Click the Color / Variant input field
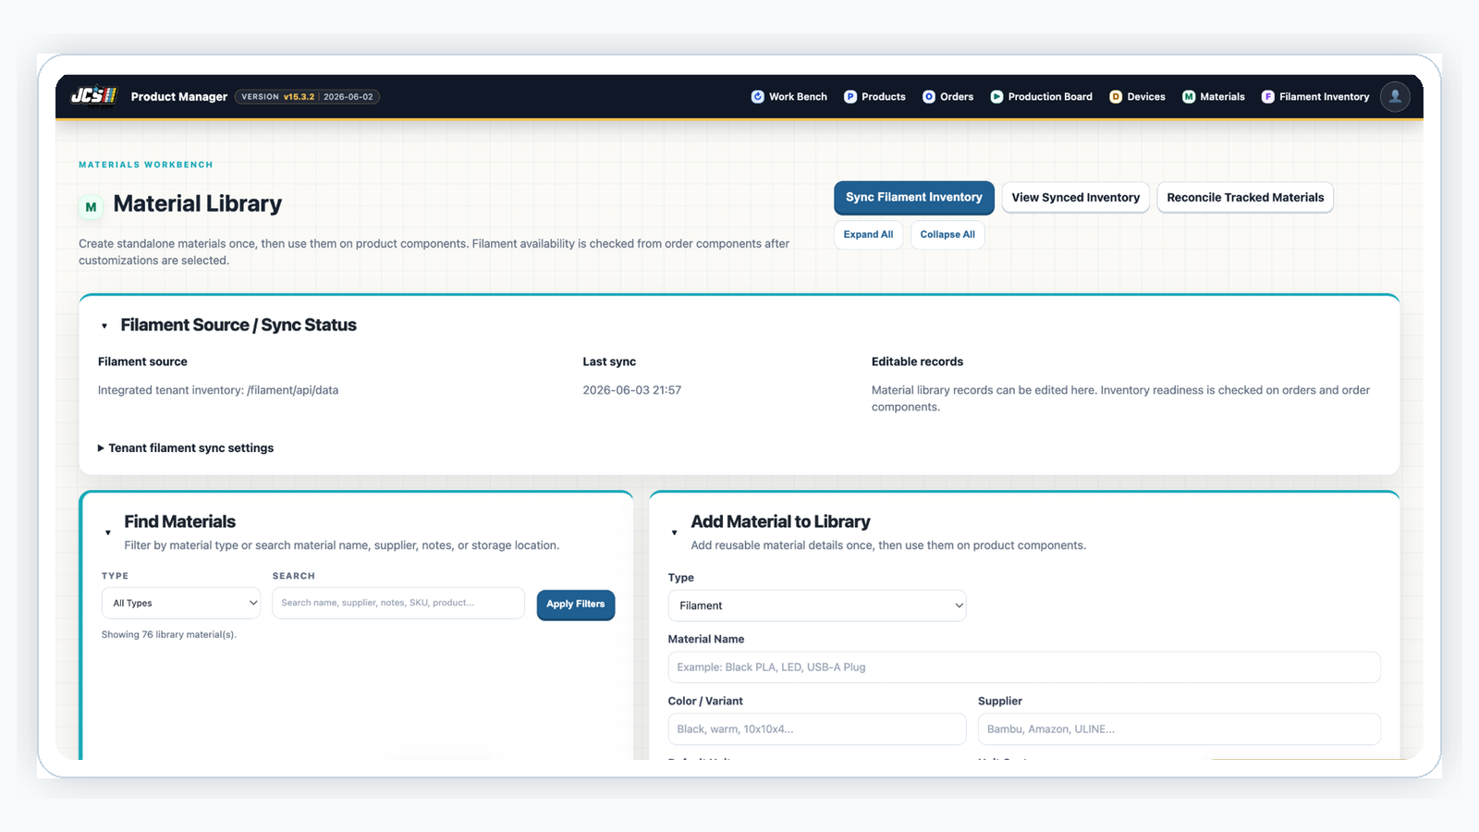Screen dimensions: 1479x832 pyautogui.click(x=817, y=728)
